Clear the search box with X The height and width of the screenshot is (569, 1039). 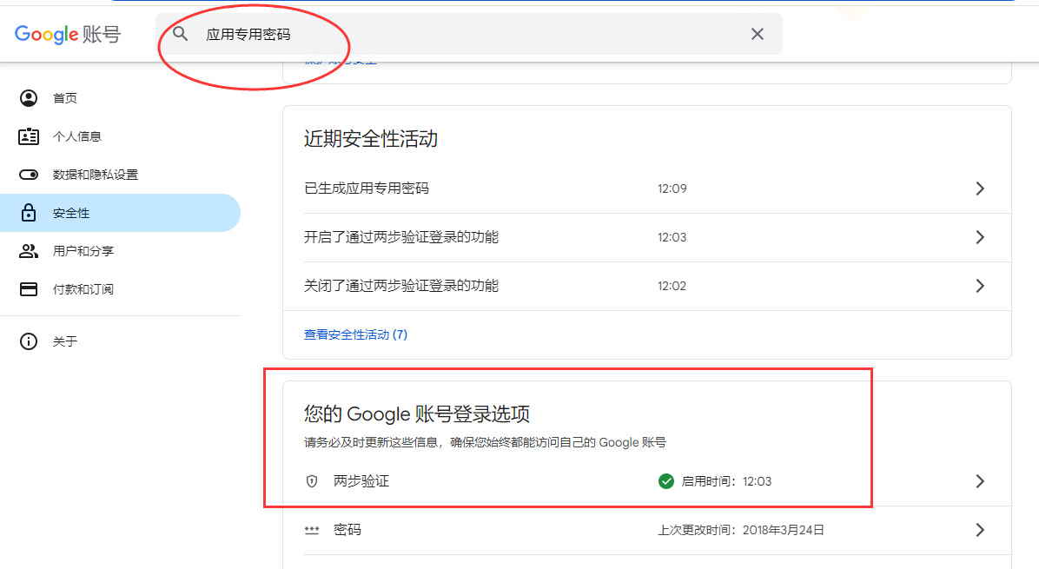tap(758, 34)
